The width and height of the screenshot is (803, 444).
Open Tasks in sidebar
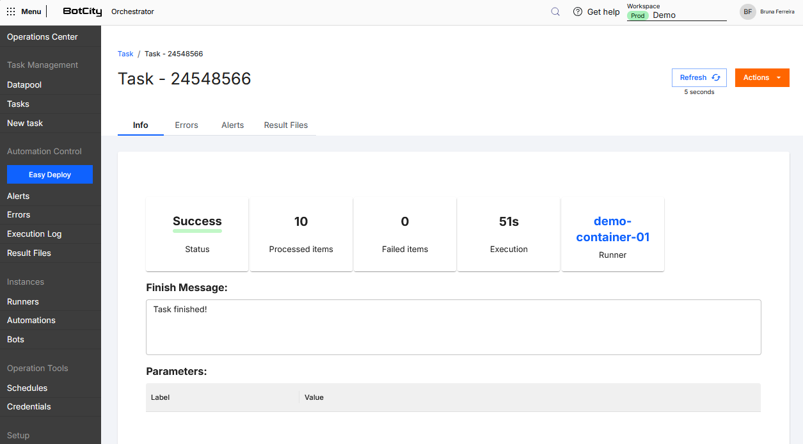point(51,104)
